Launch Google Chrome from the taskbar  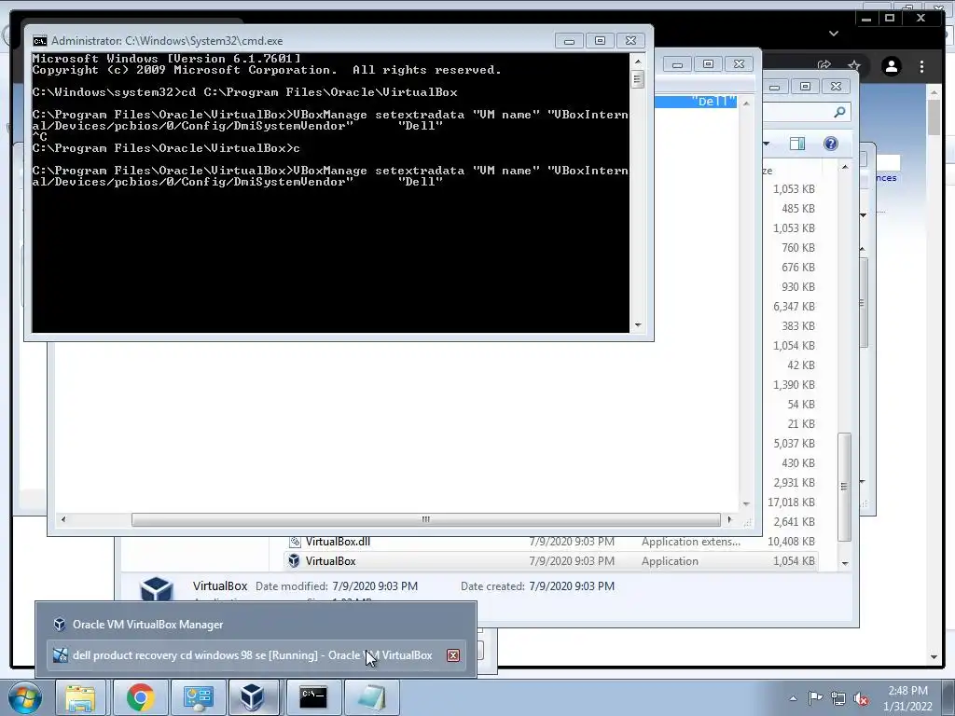point(140,697)
